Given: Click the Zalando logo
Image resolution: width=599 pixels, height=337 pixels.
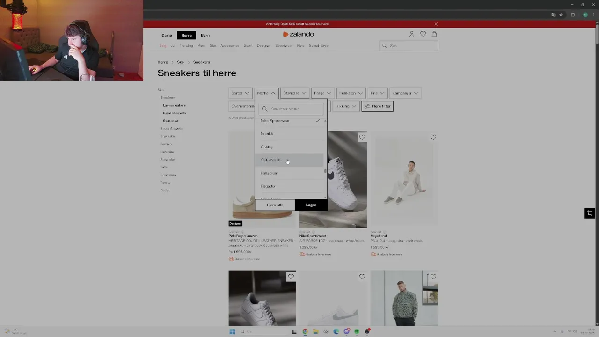Looking at the screenshot, I should pos(299,34).
